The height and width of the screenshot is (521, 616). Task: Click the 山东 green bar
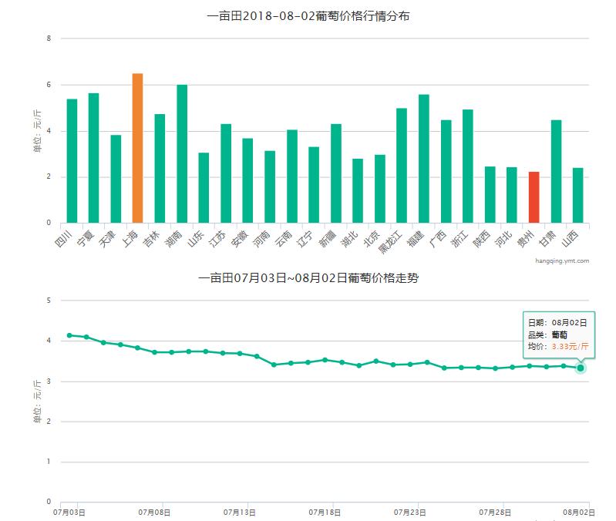[x=204, y=188]
